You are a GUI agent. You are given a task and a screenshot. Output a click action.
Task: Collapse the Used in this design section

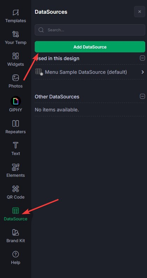point(142,58)
